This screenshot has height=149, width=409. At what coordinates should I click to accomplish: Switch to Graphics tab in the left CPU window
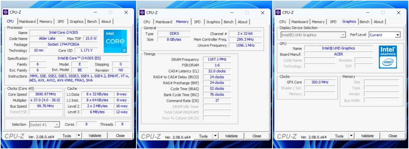pos(77,22)
